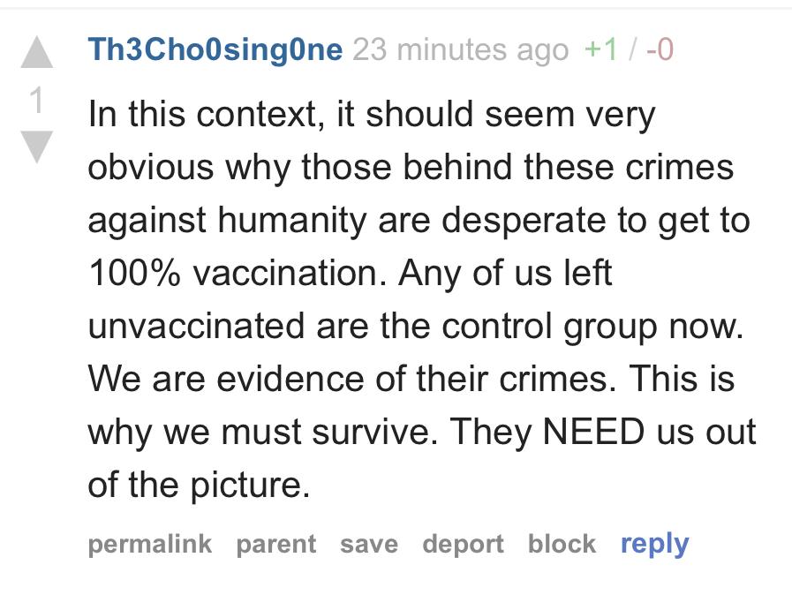Click the green +1 upvote count
792x595 pixels.
pos(600,49)
